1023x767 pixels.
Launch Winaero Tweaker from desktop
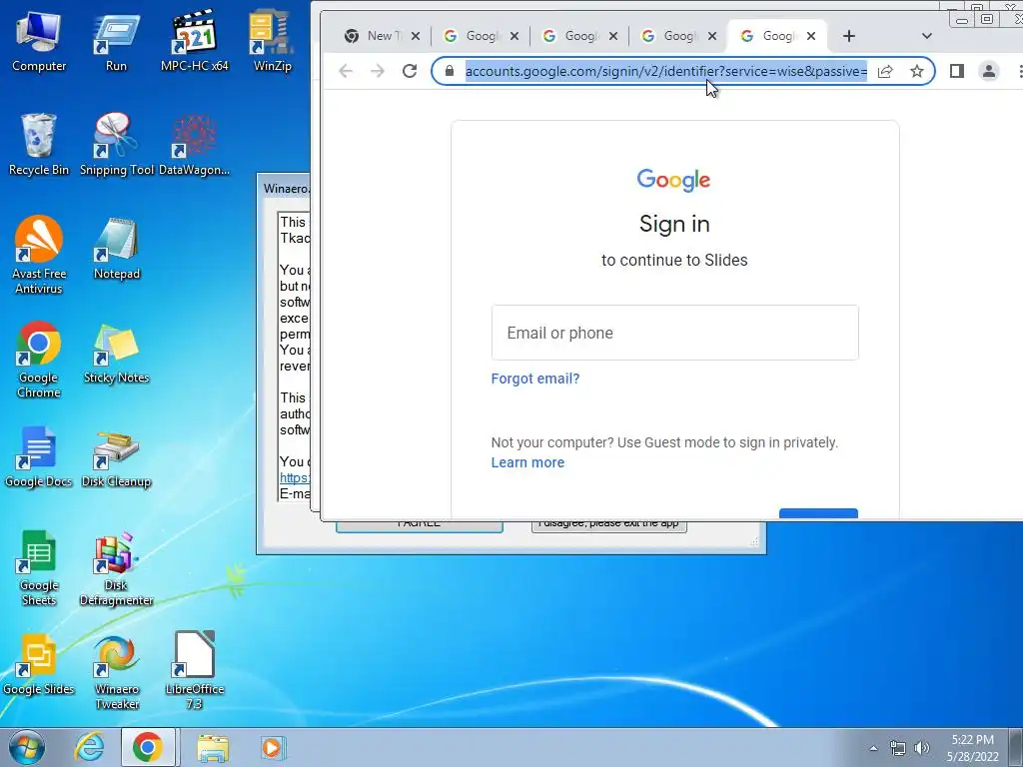116,672
